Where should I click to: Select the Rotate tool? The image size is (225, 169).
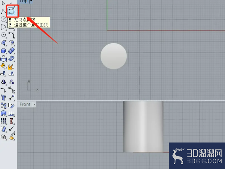11,106
